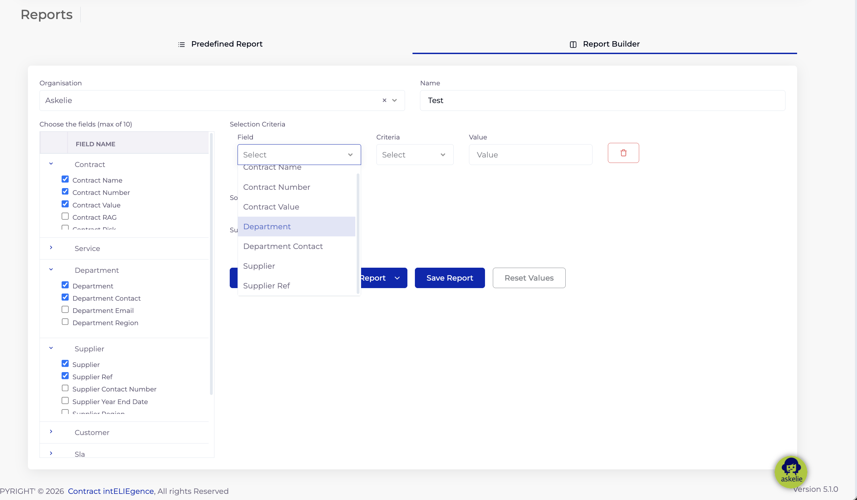
Task: Click the Report Builder layout icon
Action: click(573, 44)
